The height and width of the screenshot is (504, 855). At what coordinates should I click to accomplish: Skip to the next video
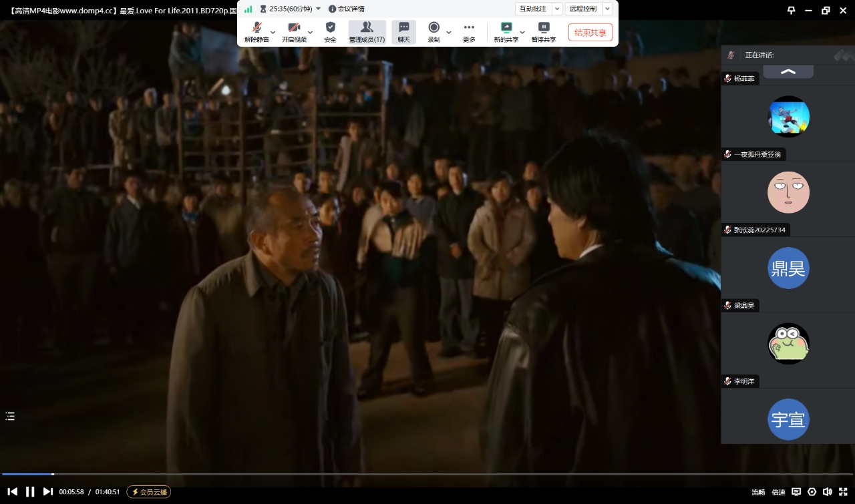click(47, 492)
